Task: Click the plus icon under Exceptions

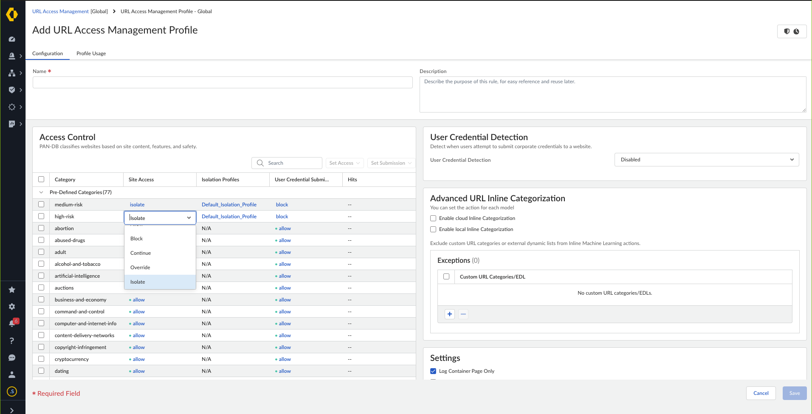Action: click(450, 314)
